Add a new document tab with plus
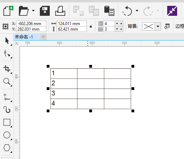Screen dimensions: 184x159 click(x=43, y=37)
